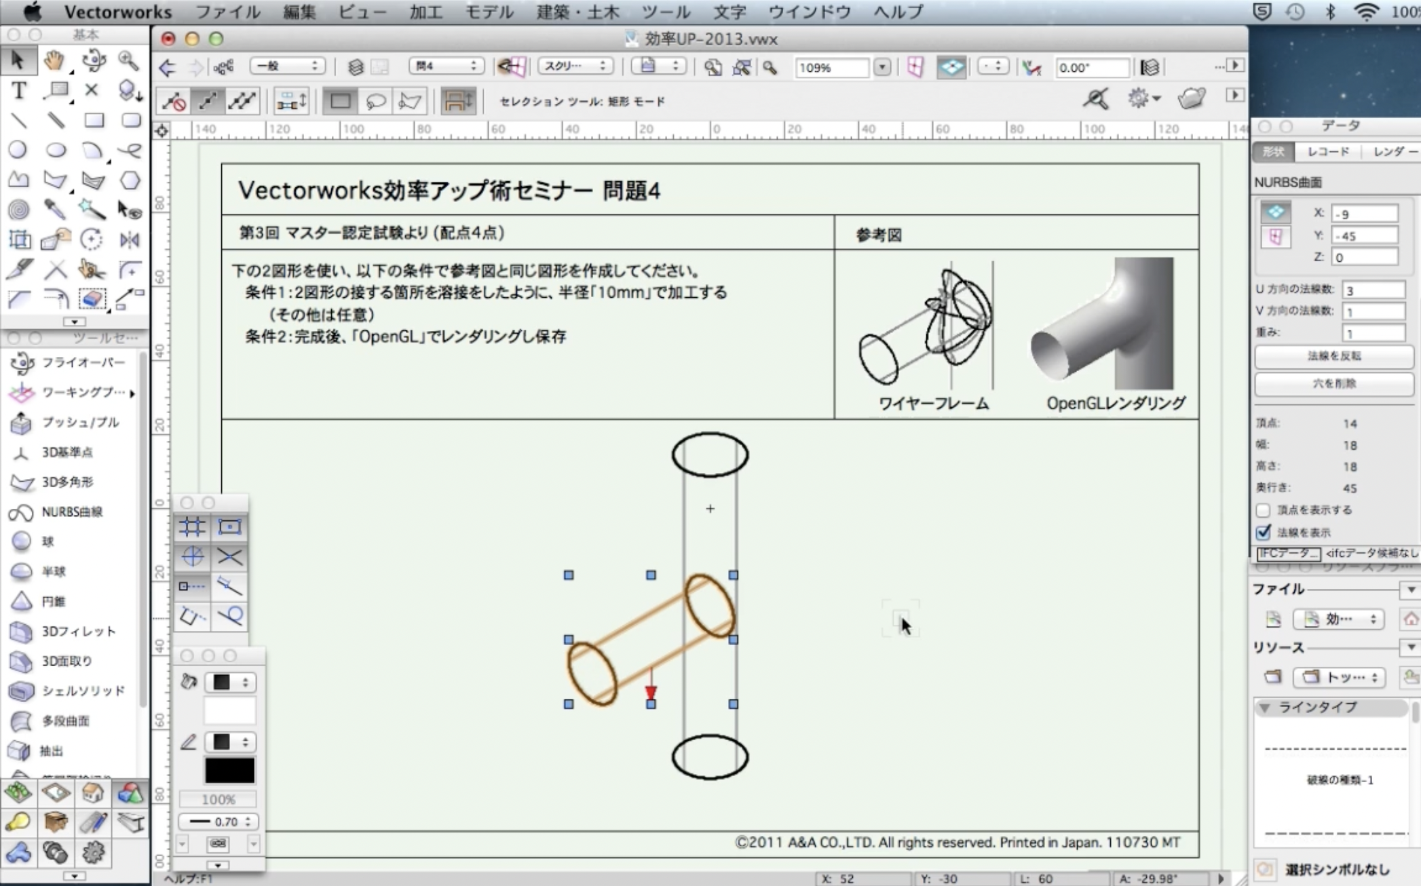Open the zoom percentage dropdown arrow
This screenshot has height=886, width=1421.
(882, 67)
